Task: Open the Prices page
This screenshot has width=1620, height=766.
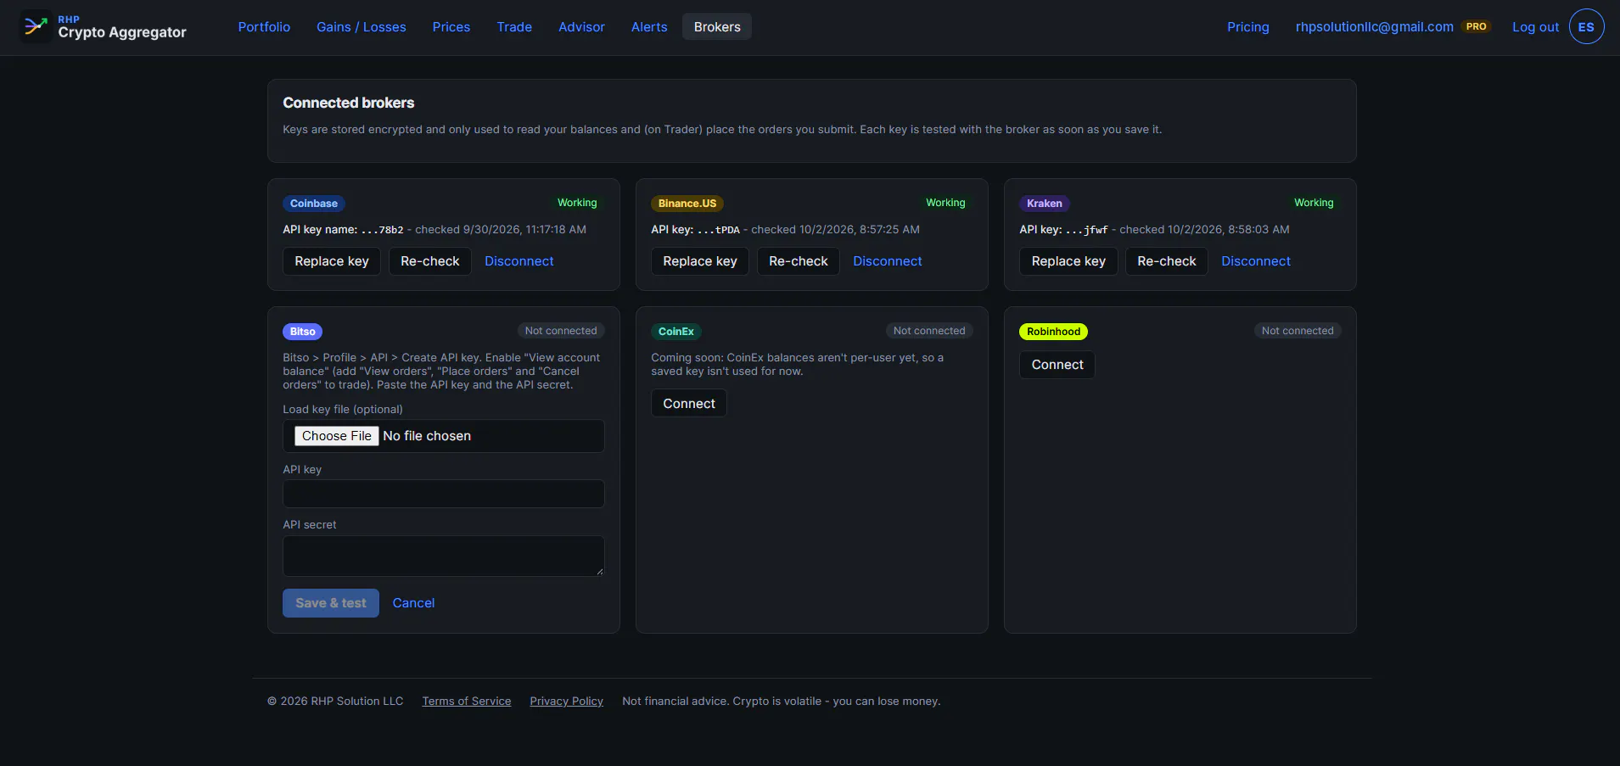Action: pyautogui.click(x=451, y=26)
